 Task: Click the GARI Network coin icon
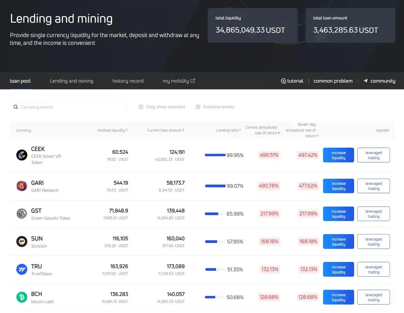(22, 186)
